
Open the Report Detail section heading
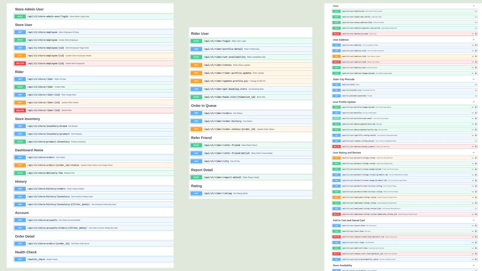click(202, 170)
